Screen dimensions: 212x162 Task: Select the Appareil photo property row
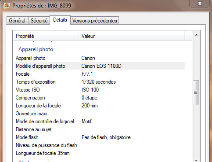coord(100,58)
